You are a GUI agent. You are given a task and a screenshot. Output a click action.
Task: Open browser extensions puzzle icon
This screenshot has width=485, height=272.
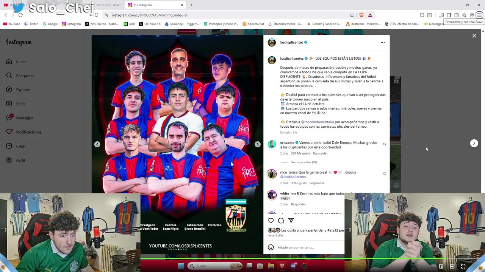(x=422, y=15)
